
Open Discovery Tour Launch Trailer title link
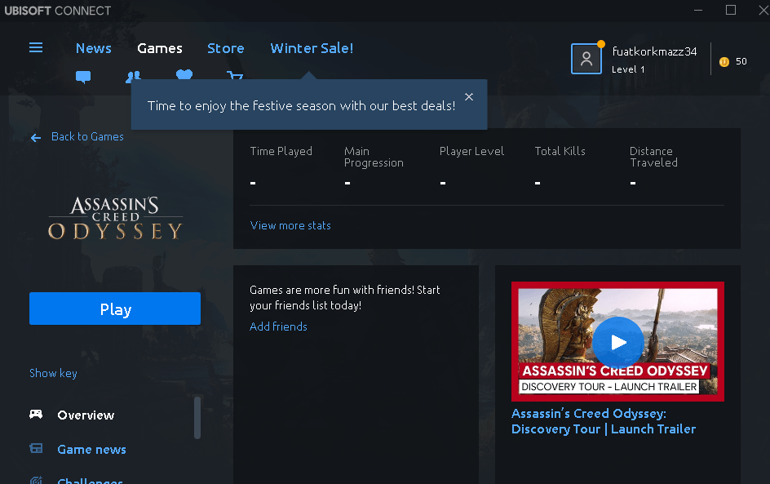tap(604, 421)
